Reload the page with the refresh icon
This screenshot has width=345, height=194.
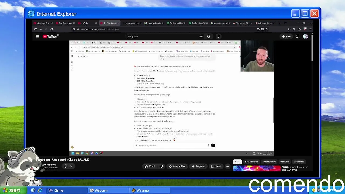51,29
